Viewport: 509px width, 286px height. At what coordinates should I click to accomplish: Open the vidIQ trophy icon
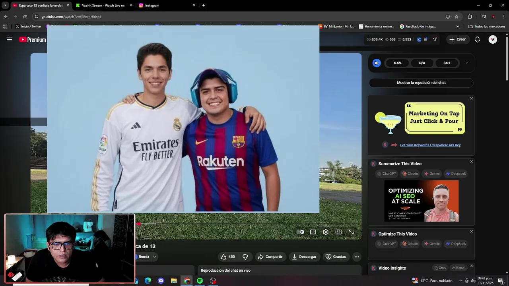[435, 39]
